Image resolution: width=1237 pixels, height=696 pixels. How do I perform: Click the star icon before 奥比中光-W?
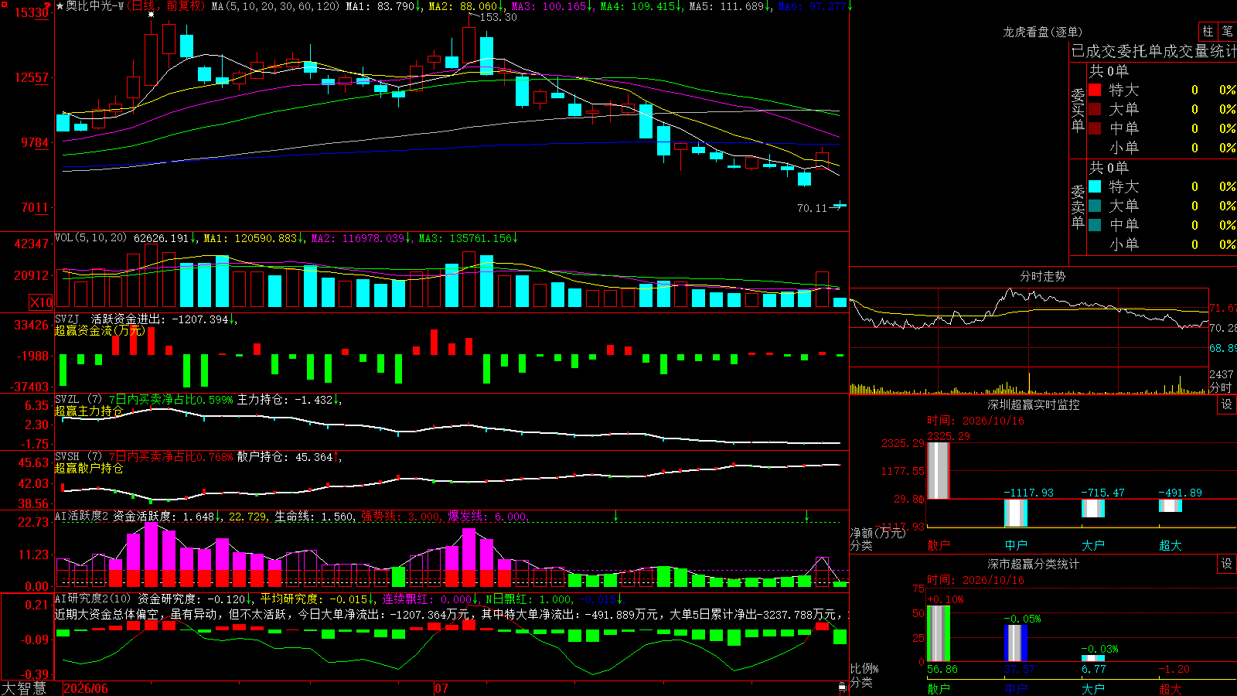[x=60, y=6]
